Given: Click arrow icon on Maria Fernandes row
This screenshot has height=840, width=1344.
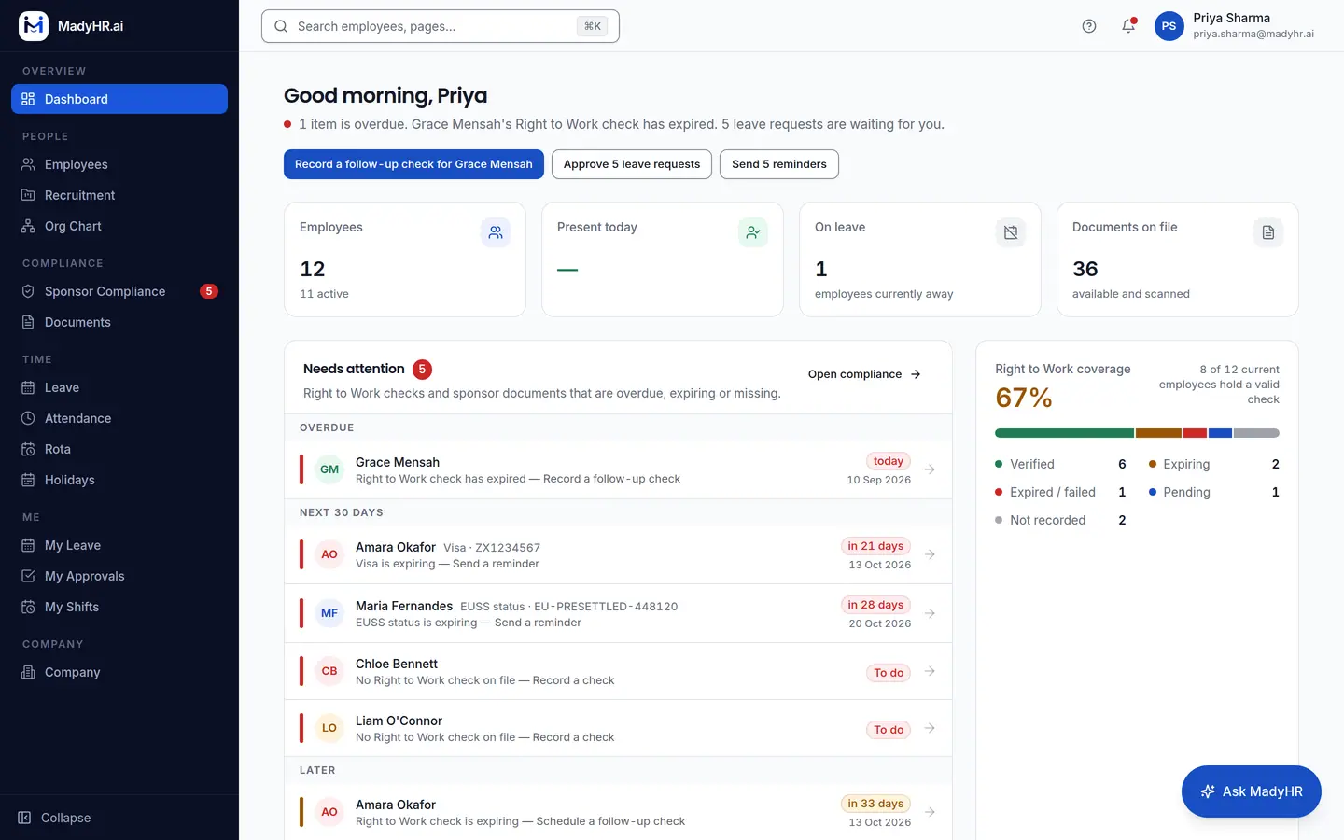Looking at the screenshot, I should (x=930, y=613).
